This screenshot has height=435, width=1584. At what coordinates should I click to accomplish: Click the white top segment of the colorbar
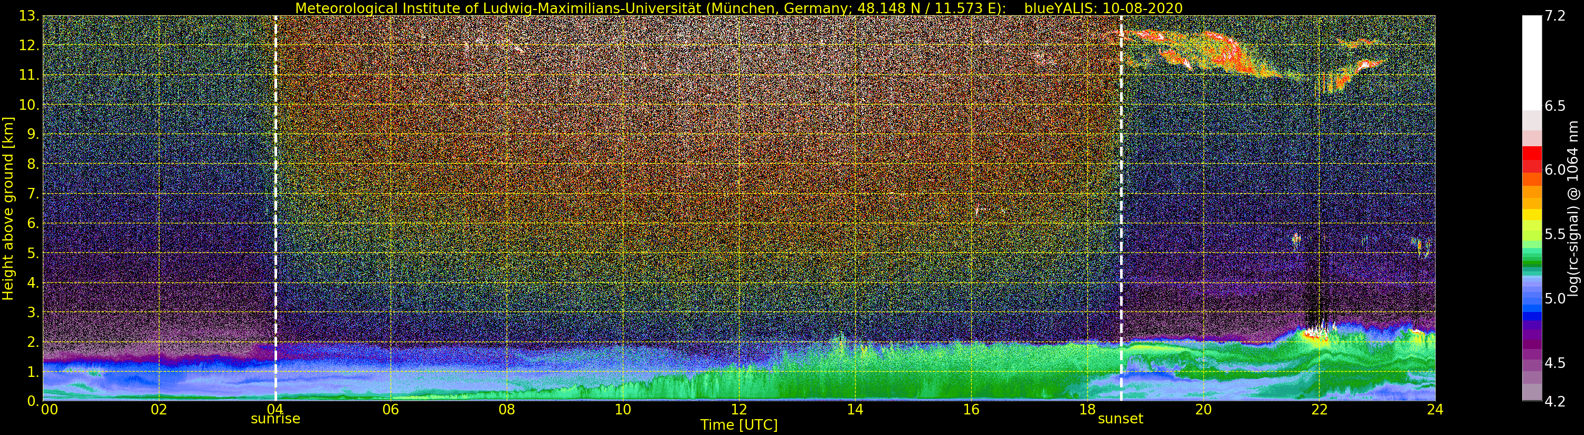coord(1532,62)
